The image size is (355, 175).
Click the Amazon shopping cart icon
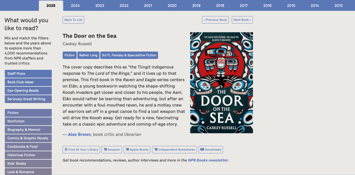coord(105,150)
